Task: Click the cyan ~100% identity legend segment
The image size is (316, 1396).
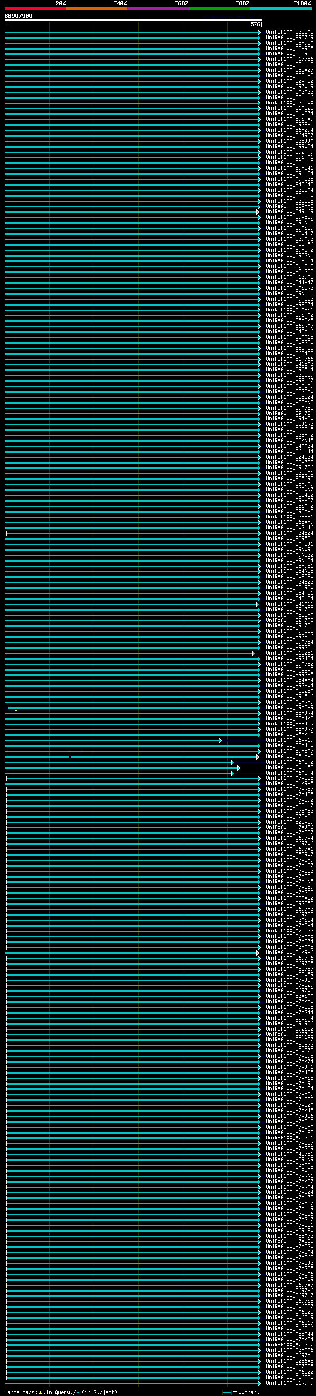Action: pyautogui.click(x=281, y=9)
